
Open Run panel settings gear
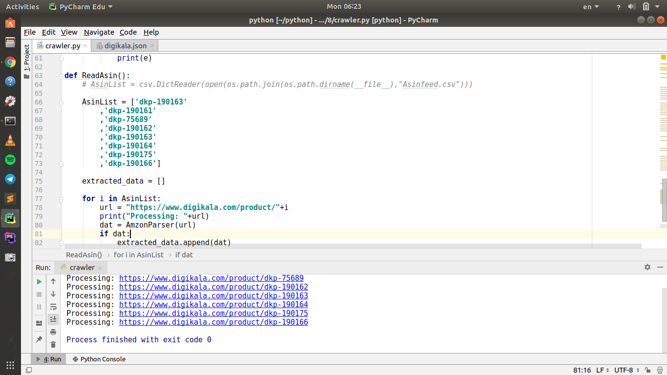(647, 267)
